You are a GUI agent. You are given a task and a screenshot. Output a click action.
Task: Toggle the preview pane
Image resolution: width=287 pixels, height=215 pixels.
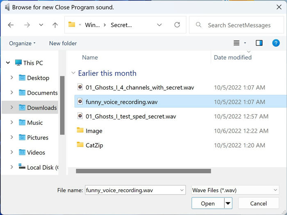coord(259,43)
